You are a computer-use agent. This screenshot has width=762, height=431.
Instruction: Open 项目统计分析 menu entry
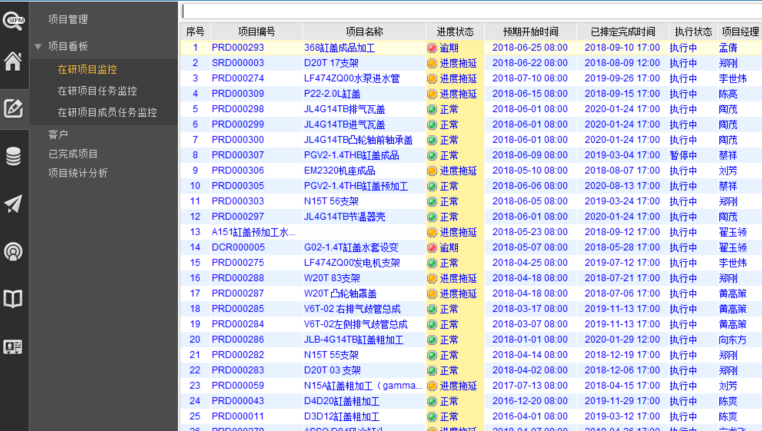tap(78, 173)
